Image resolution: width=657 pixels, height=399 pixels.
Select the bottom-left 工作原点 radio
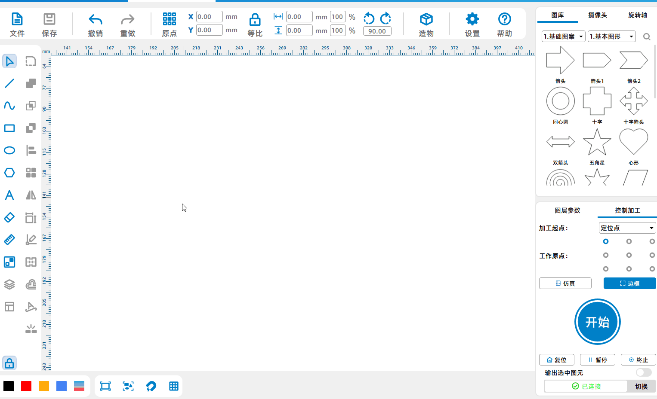[606, 269]
